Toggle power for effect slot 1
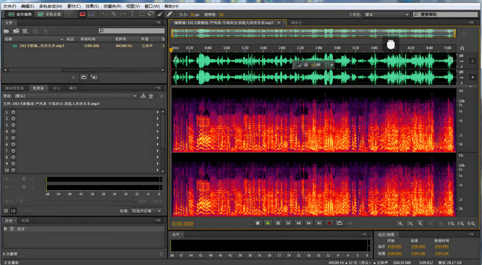The width and height of the screenshot is (482, 265). (x=14, y=112)
